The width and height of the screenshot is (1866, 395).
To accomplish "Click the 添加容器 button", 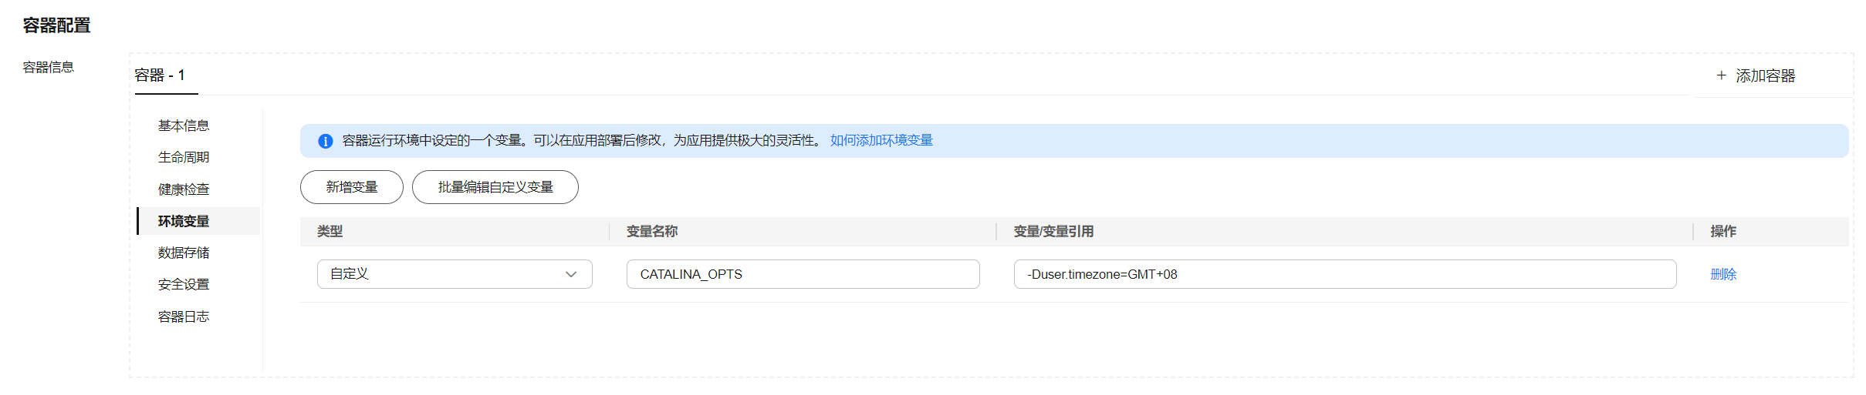I will click(1756, 75).
